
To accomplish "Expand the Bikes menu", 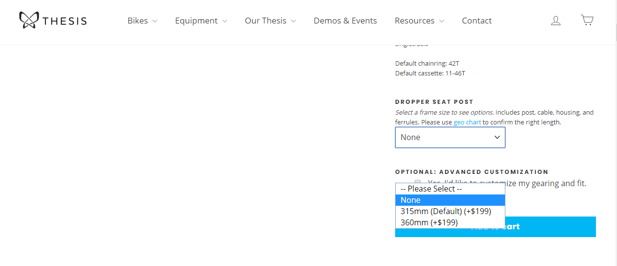I will tap(142, 21).
